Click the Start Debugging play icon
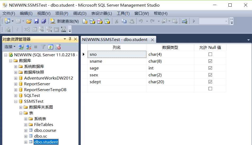Viewport: 252px width, 145px height. pos(194,21)
